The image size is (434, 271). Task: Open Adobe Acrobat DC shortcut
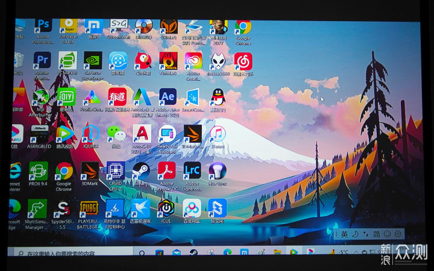(x=166, y=171)
